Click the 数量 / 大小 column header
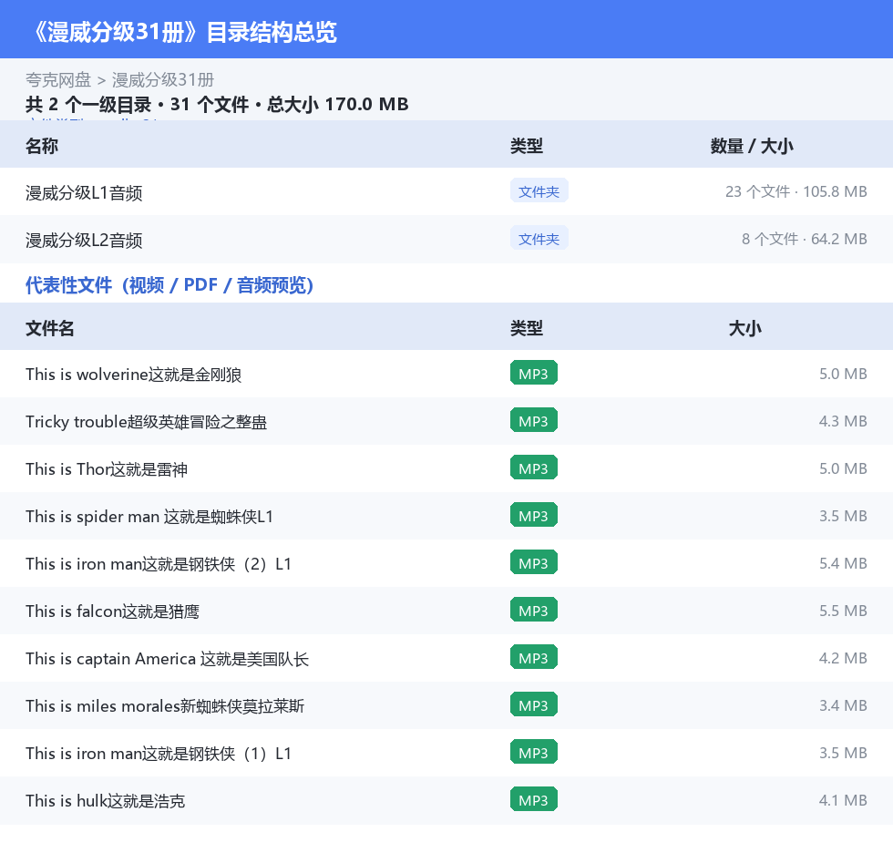 [x=752, y=146]
